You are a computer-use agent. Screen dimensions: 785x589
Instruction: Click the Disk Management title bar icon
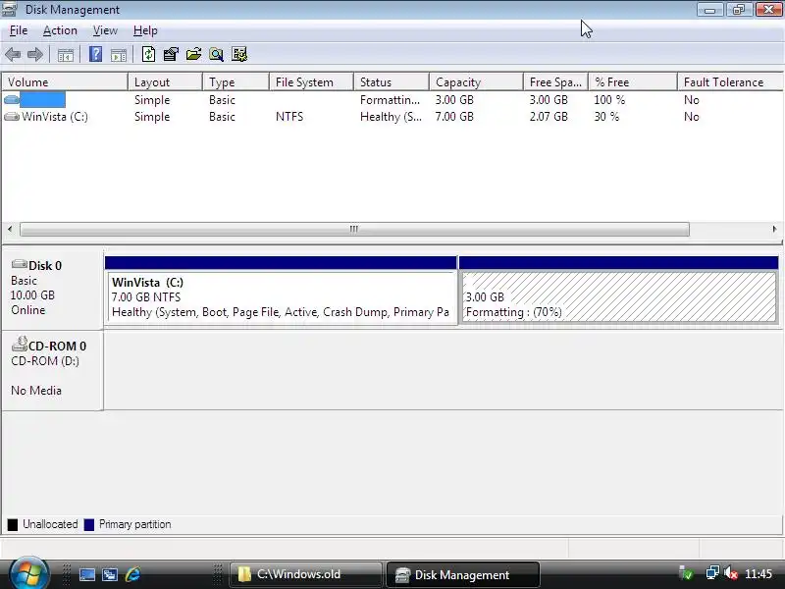click(x=10, y=10)
